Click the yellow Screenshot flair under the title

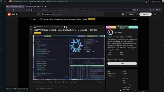(38, 33)
